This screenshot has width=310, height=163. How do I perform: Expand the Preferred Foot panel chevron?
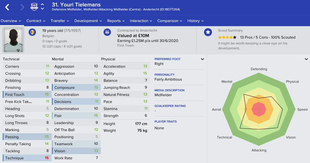(202, 59)
